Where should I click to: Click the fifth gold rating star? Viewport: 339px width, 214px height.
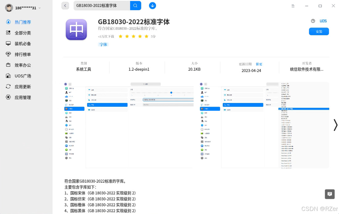click(x=147, y=36)
